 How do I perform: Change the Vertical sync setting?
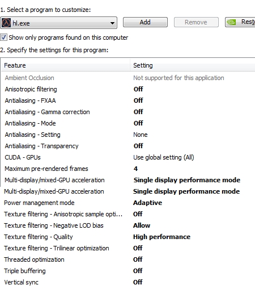pos(138,282)
